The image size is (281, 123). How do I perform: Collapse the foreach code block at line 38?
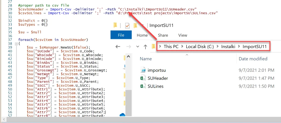(16, 44)
